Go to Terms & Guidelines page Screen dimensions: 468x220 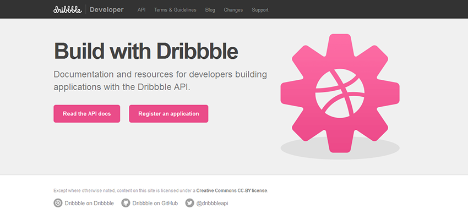[175, 10]
